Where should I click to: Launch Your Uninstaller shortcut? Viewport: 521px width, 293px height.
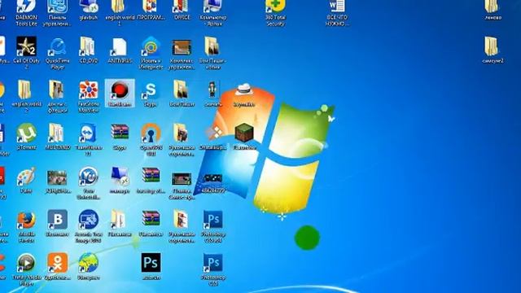pos(89,182)
